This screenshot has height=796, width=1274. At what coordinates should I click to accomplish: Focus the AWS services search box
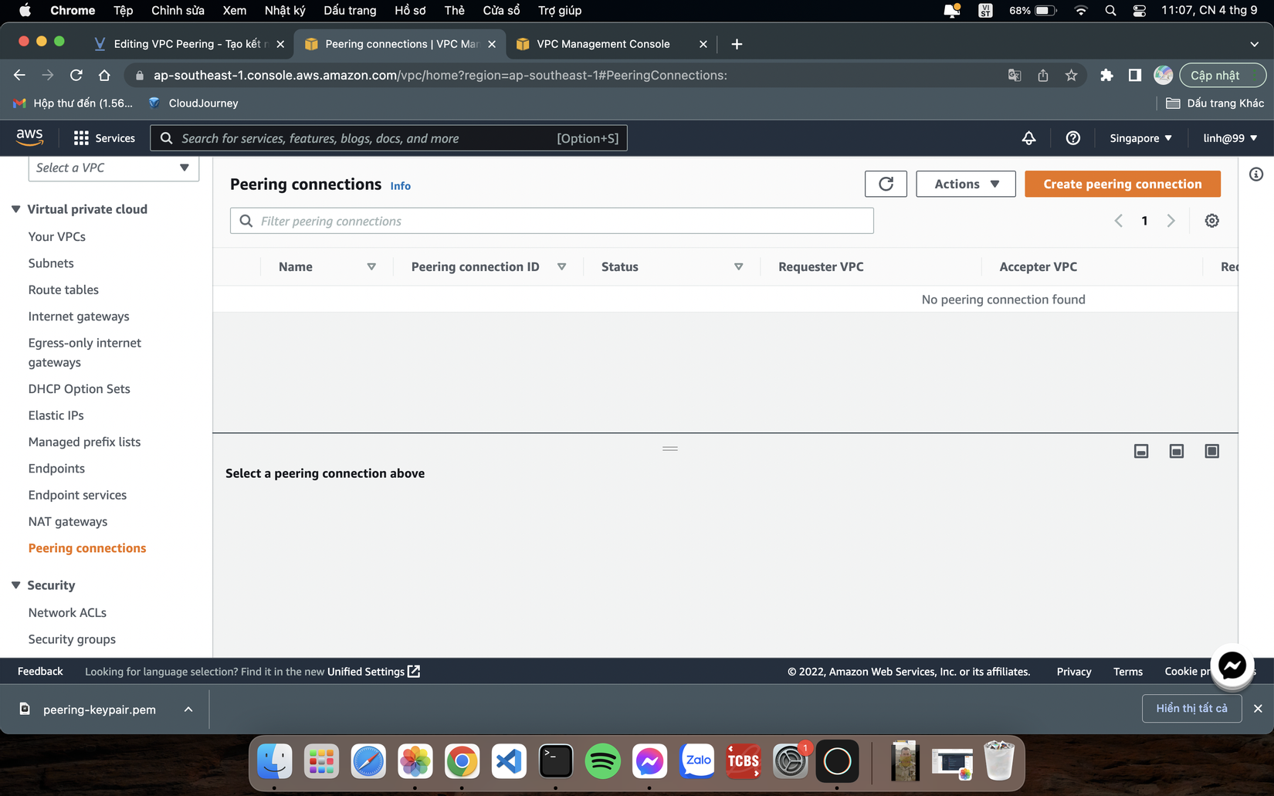click(388, 138)
